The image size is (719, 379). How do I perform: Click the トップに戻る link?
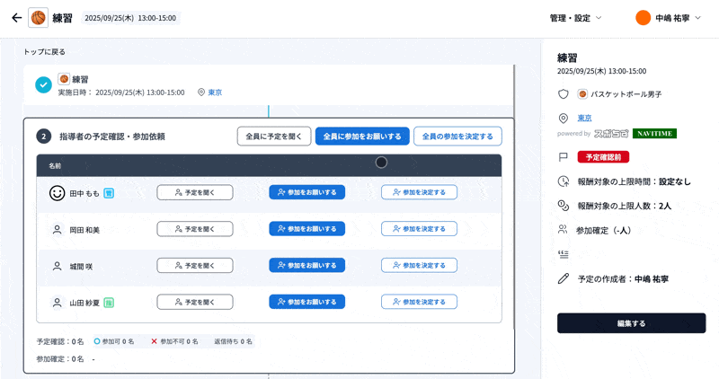[44, 52]
